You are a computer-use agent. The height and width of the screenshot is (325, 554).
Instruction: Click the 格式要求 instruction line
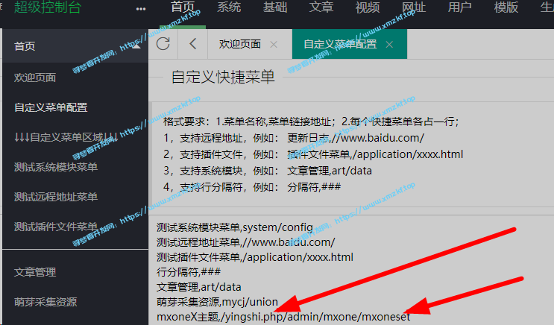(x=311, y=122)
